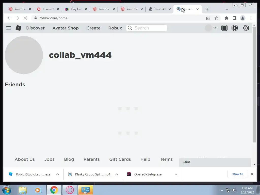The image size is (260, 195).
Task: Click the profile avatar placeholder circle
Action: (x=24, y=55)
